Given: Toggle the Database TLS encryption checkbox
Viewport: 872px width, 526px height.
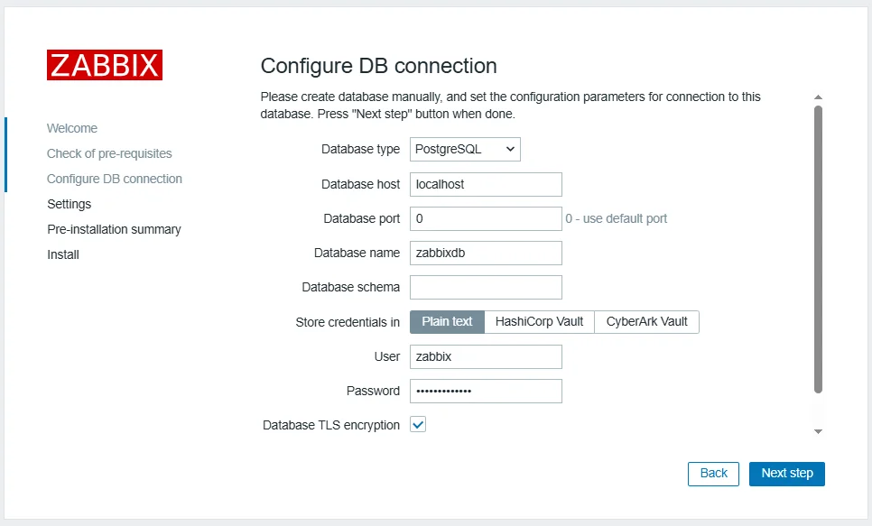Looking at the screenshot, I should coord(418,424).
